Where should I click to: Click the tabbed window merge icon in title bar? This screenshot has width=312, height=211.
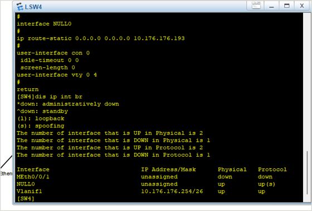256,6
